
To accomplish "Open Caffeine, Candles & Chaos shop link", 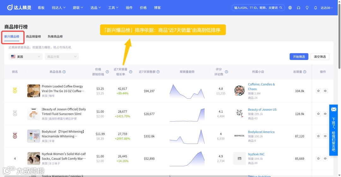I will tap(261, 86).
